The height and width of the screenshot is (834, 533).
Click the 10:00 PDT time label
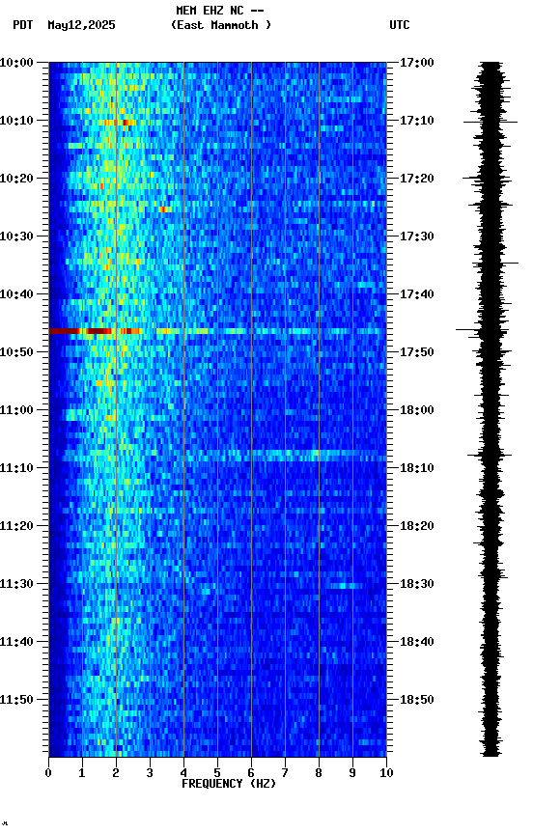pos(16,63)
